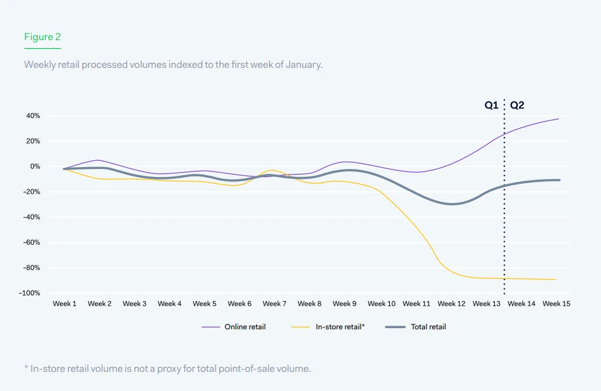Click the in-store retail footnote text
The image size is (601, 391).
tap(167, 369)
